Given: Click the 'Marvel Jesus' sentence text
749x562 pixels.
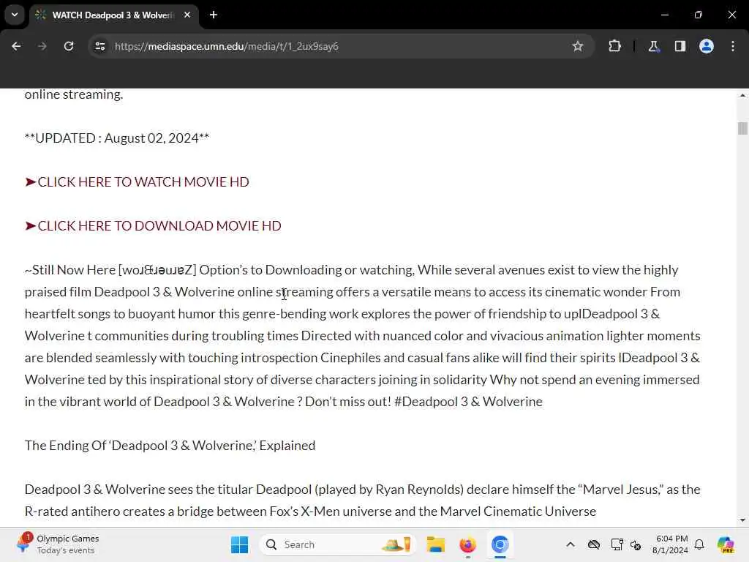Looking at the screenshot, I should 363,490.
